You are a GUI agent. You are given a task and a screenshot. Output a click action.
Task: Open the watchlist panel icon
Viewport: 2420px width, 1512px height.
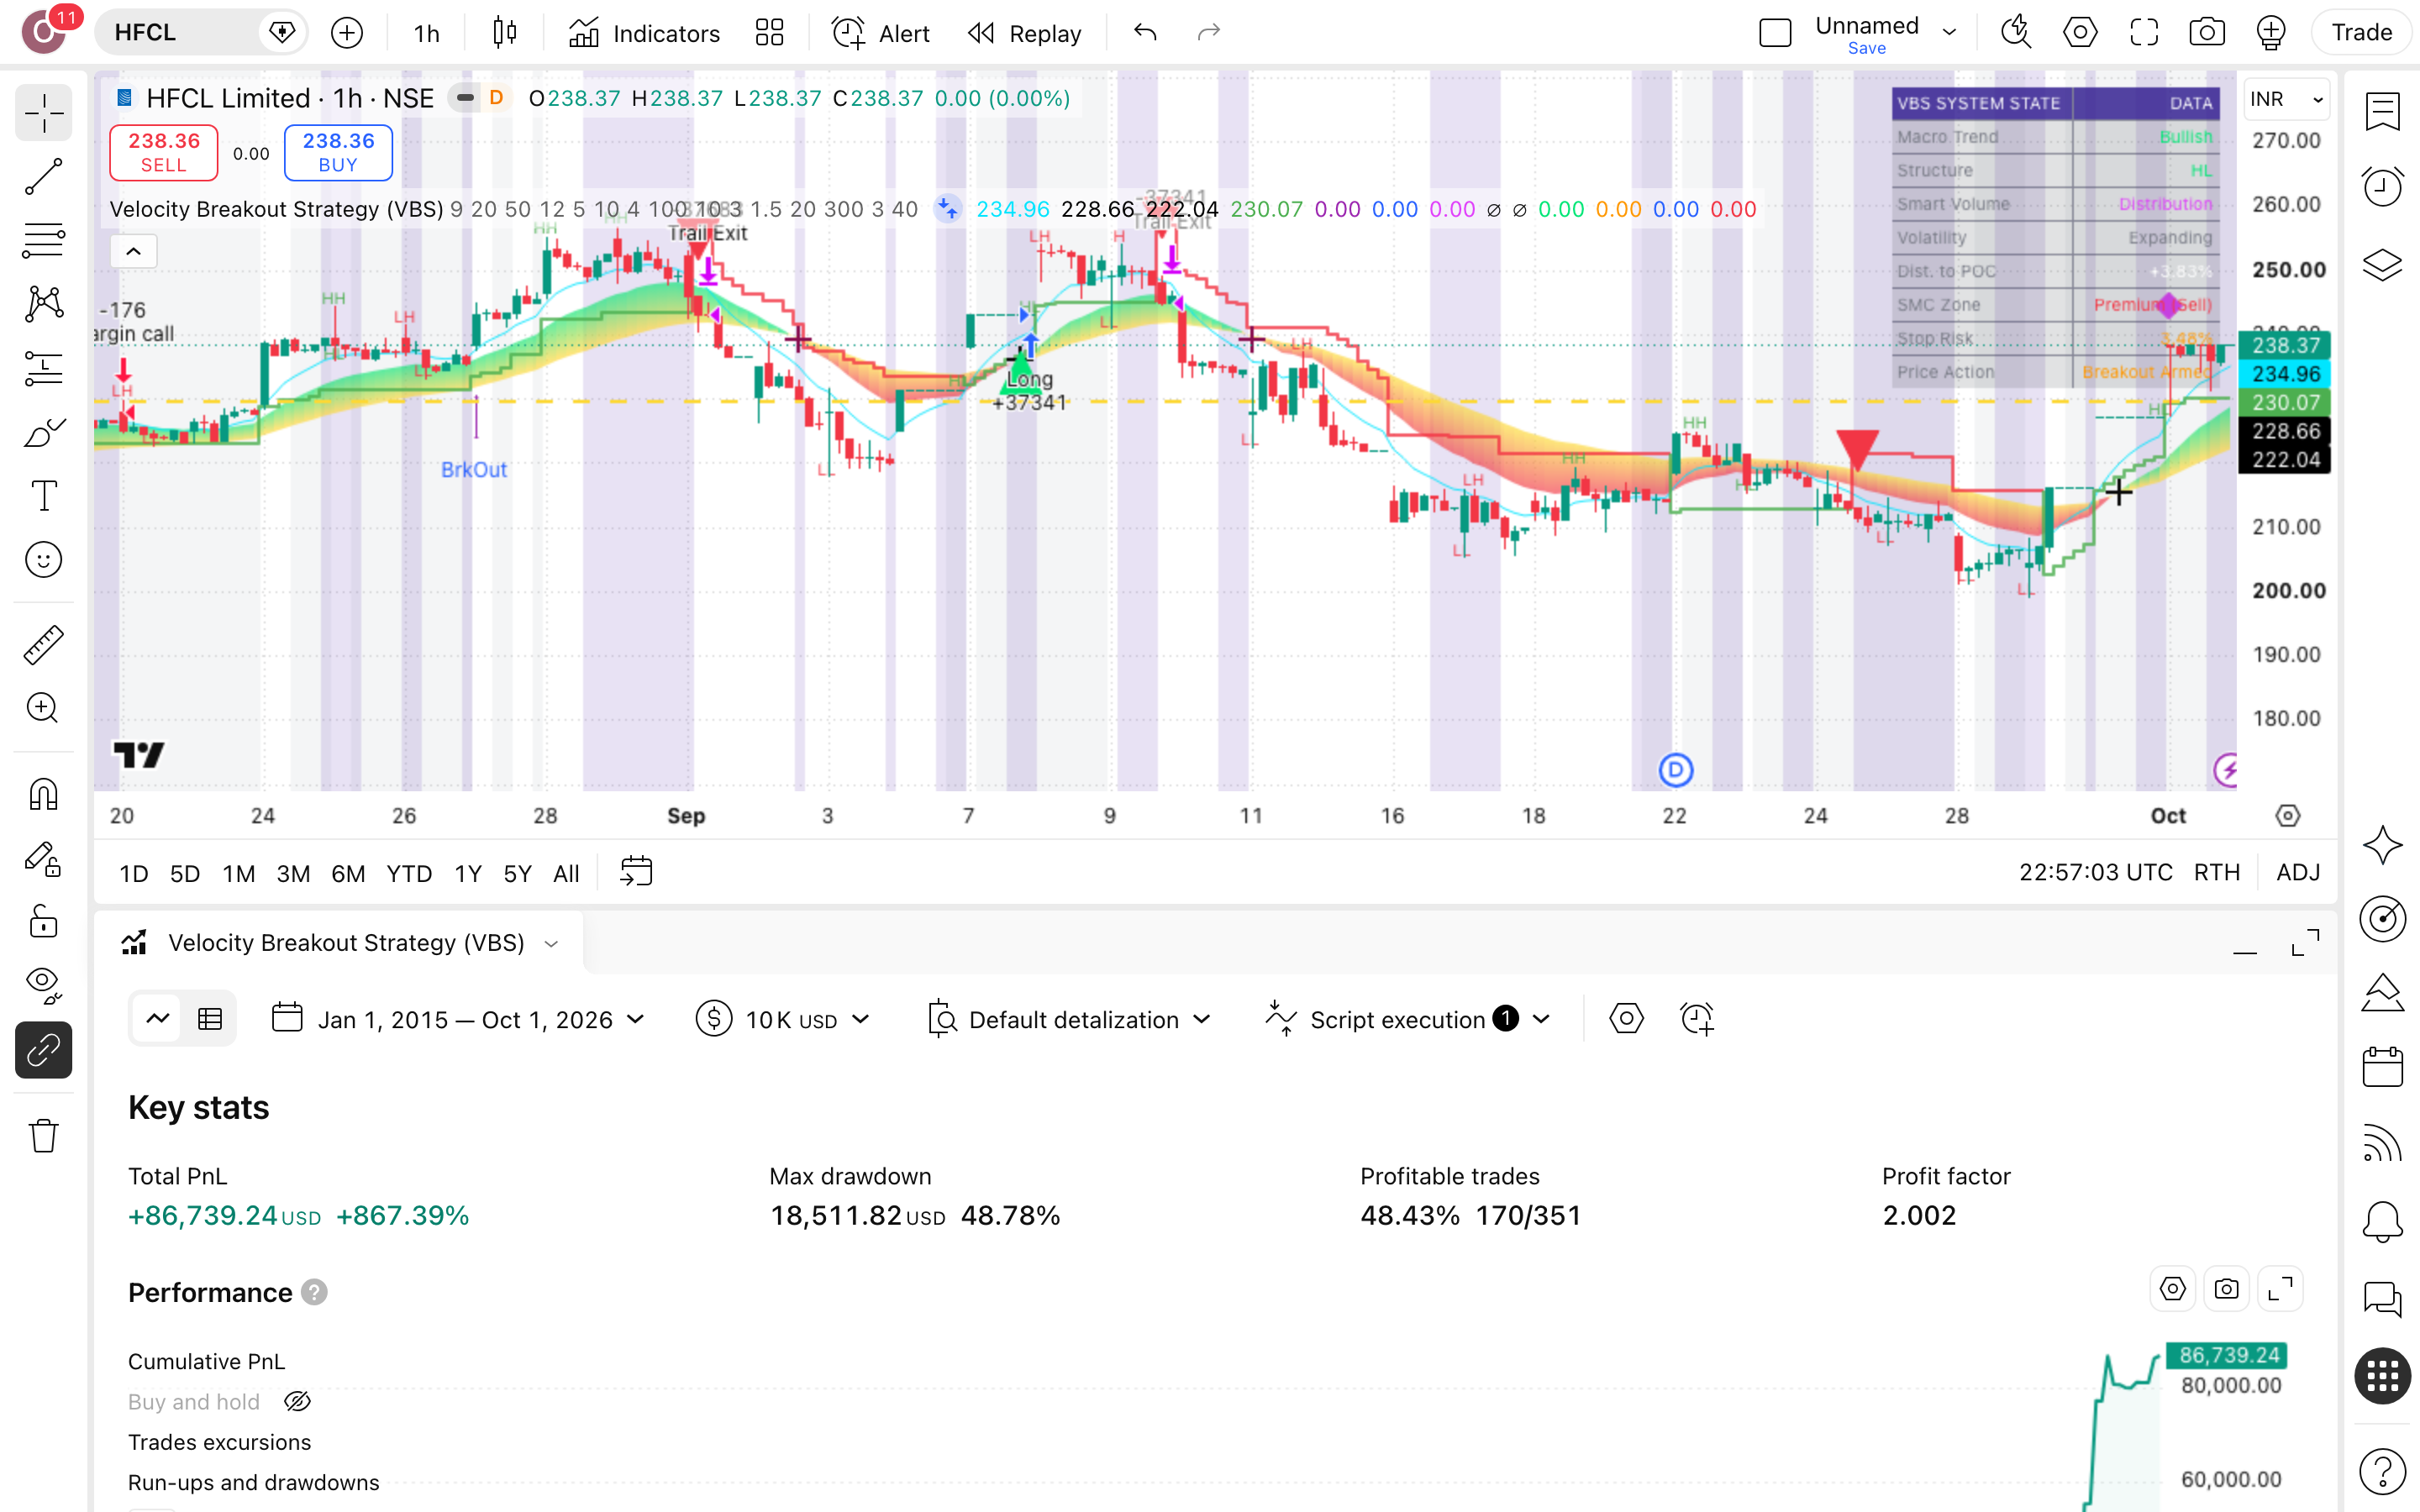[x=2383, y=111]
